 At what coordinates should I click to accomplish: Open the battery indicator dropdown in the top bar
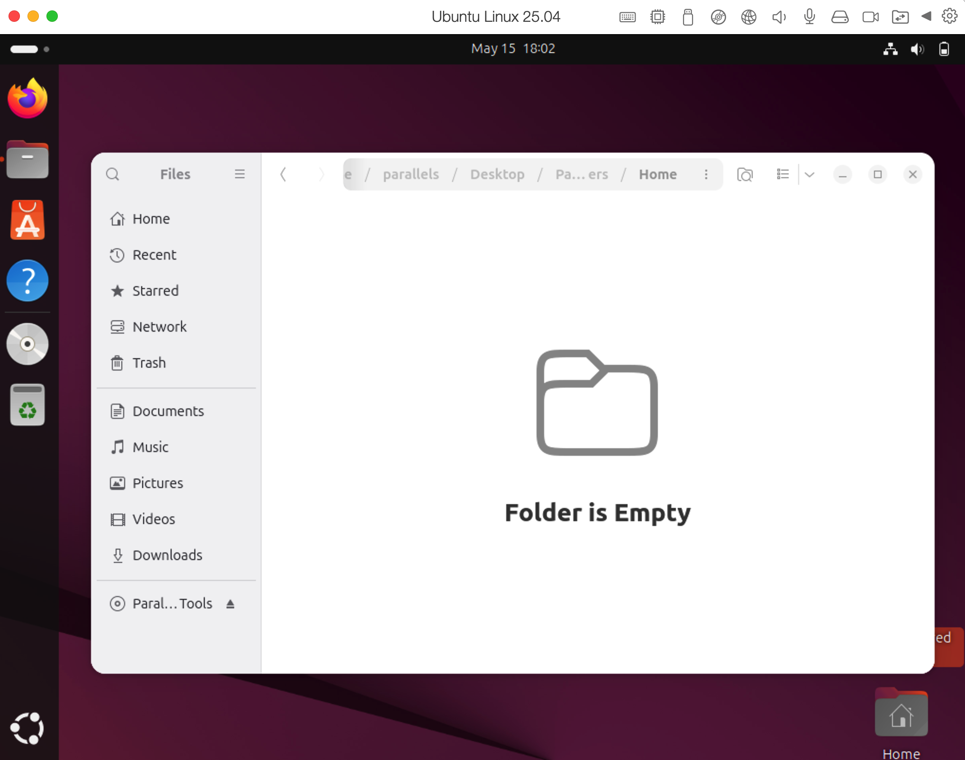[944, 49]
